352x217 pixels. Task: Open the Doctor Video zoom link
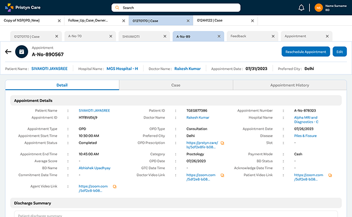point(201,177)
